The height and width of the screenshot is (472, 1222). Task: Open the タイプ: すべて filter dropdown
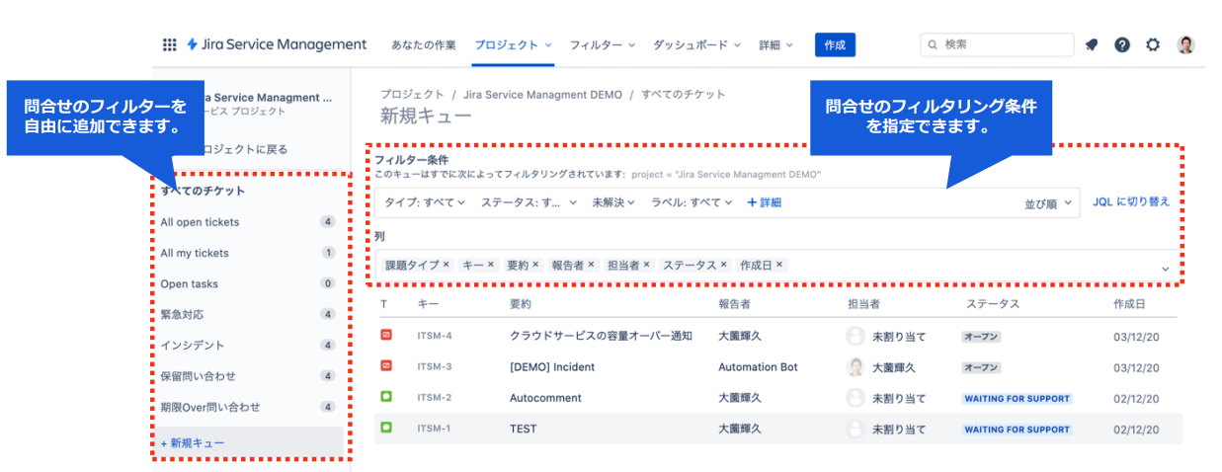425,202
